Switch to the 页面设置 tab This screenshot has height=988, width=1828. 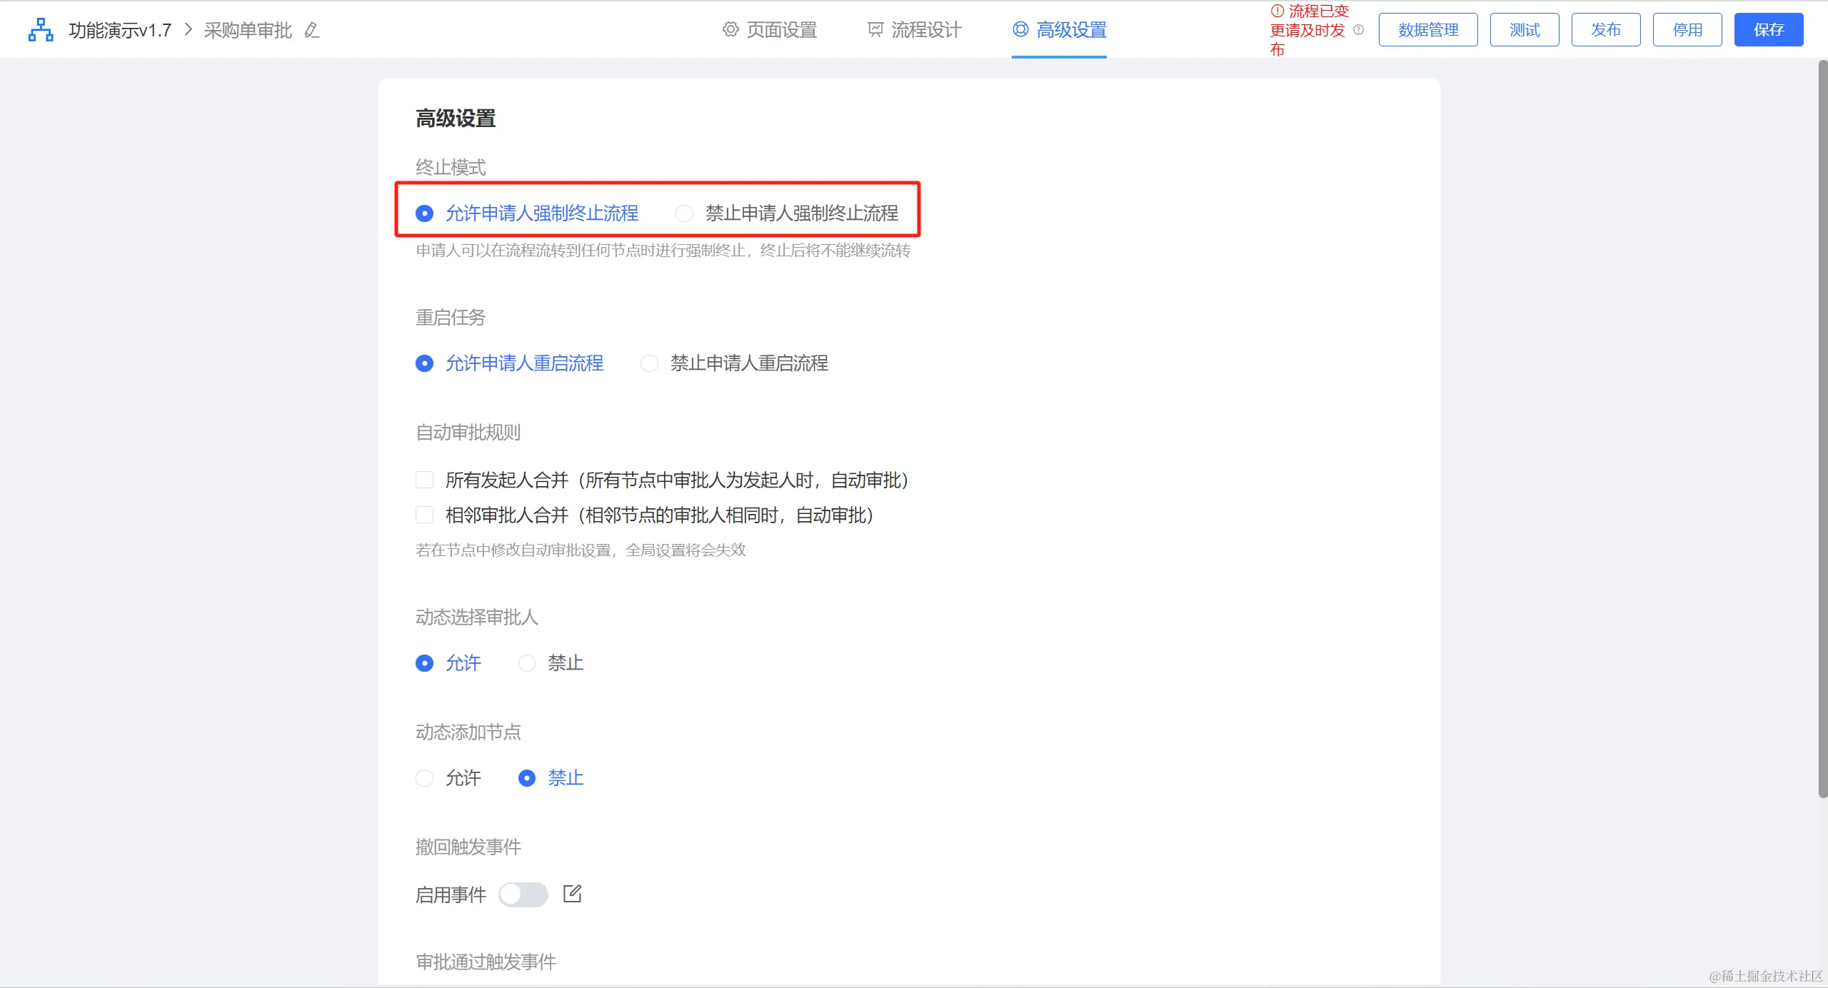pos(770,30)
